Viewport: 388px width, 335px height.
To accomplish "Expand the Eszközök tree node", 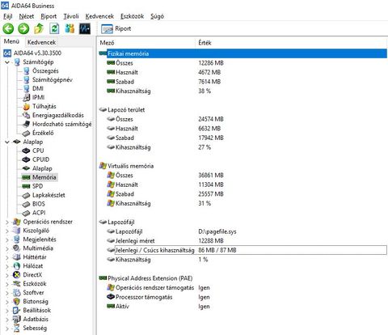I will [7, 284].
